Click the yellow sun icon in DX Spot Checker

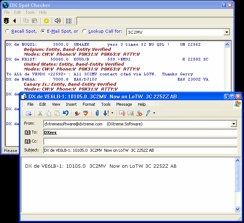click(x=46, y=20)
